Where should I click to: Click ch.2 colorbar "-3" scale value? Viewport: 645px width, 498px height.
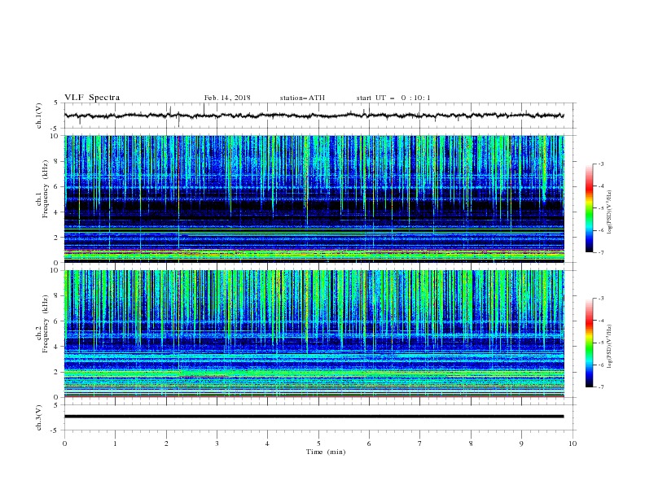(x=601, y=299)
